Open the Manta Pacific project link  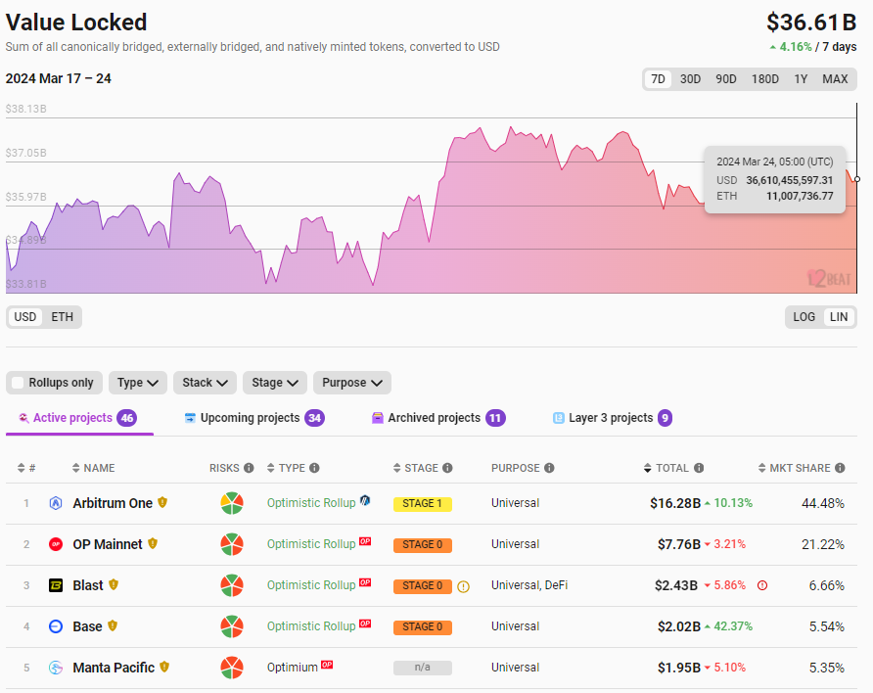114,668
